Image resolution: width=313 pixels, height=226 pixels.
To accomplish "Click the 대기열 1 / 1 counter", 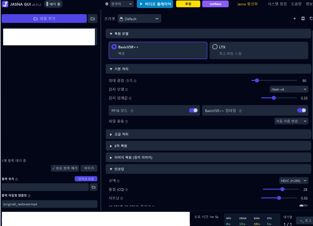I will [288, 221].
